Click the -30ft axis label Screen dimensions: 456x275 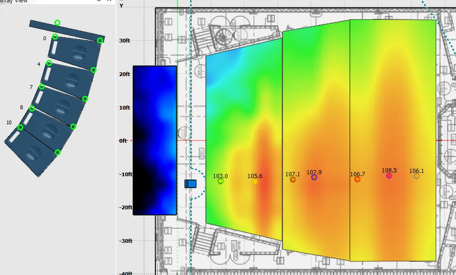coord(126,241)
